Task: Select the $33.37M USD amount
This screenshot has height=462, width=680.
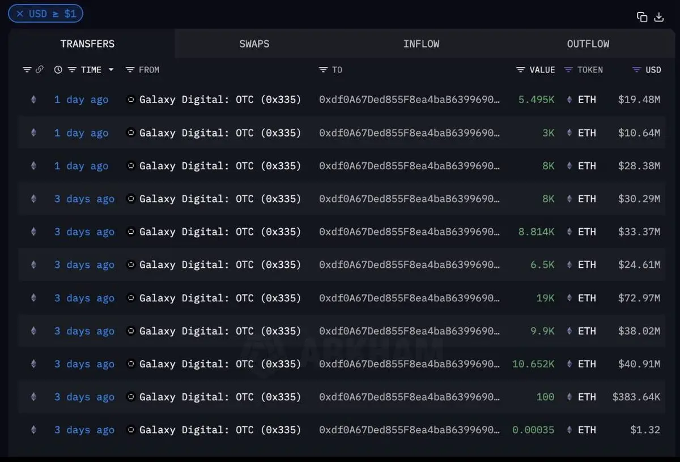Action: tap(639, 232)
